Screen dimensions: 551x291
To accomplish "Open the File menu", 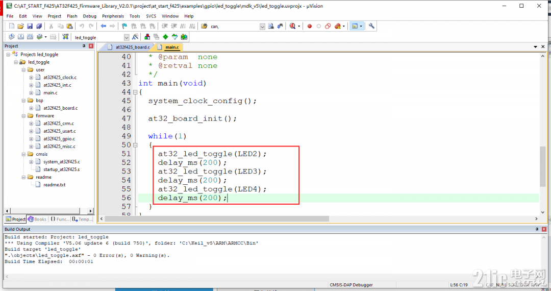I will coord(10,16).
